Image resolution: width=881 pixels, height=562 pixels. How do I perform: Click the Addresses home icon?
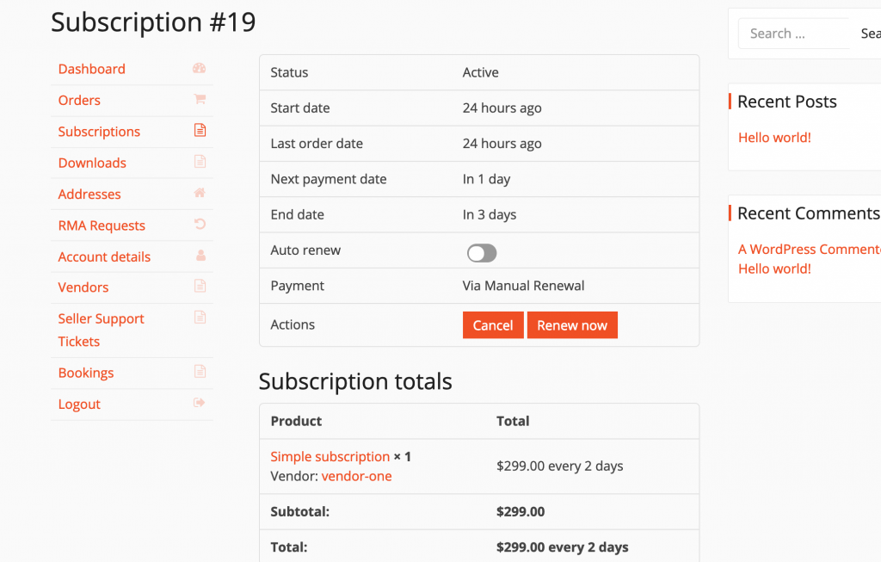pyautogui.click(x=200, y=193)
